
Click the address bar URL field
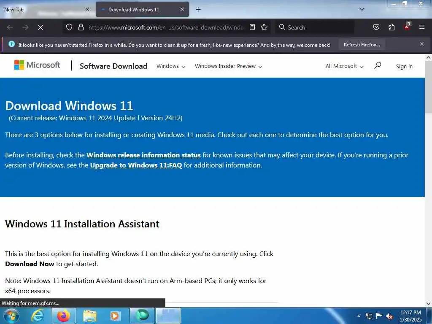[x=166, y=27]
